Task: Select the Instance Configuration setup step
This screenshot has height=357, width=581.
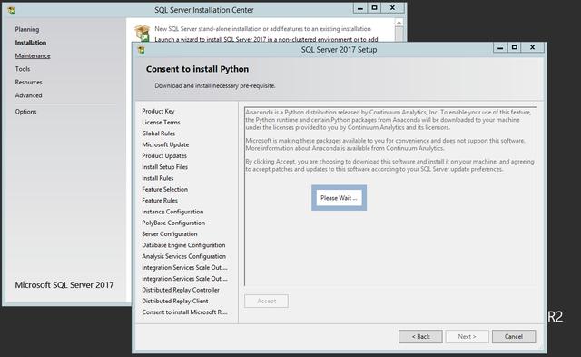Action: point(172,212)
